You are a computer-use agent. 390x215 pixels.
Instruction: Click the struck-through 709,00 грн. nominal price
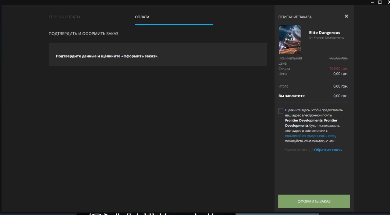pos(339,58)
